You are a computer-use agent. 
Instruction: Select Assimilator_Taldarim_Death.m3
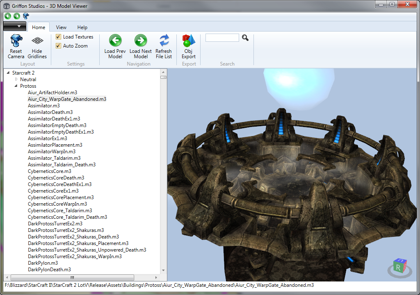click(x=62, y=165)
